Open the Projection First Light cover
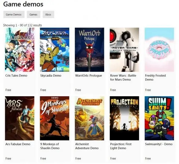 (x=124, y=118)
